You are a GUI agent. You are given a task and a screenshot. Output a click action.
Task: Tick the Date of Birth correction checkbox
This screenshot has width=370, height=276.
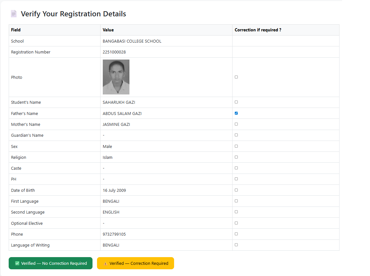click(236, 190)
